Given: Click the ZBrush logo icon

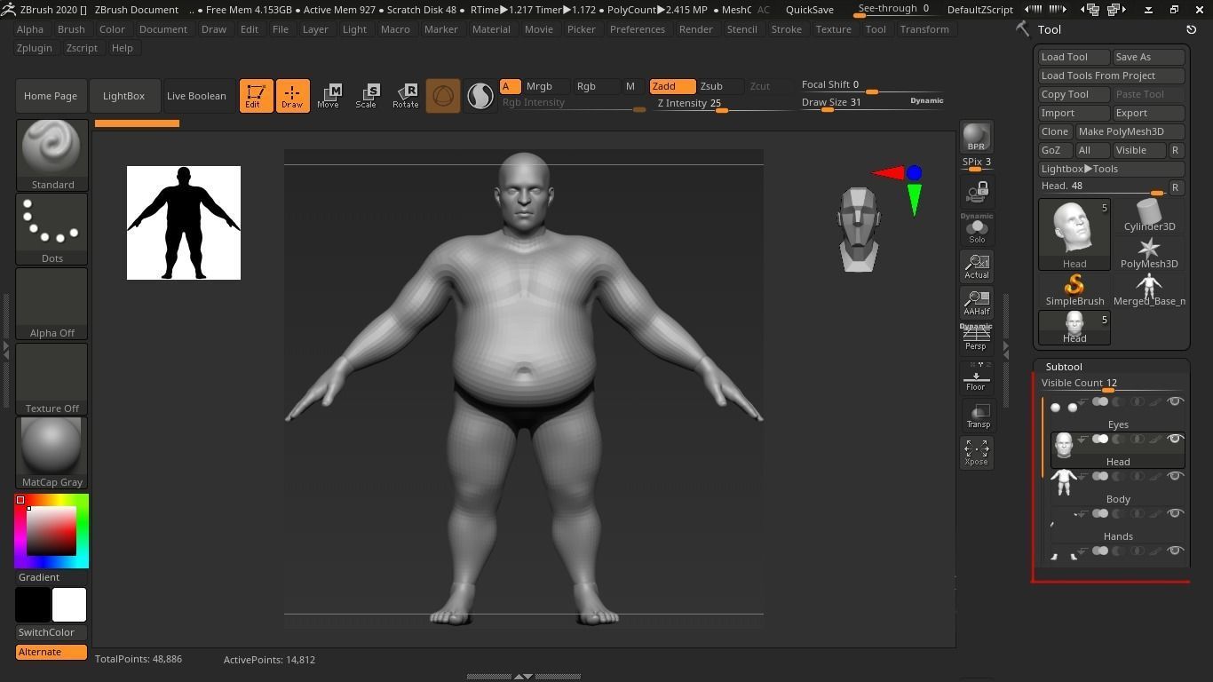Looking at the screenshot, I should pos(8,9).
